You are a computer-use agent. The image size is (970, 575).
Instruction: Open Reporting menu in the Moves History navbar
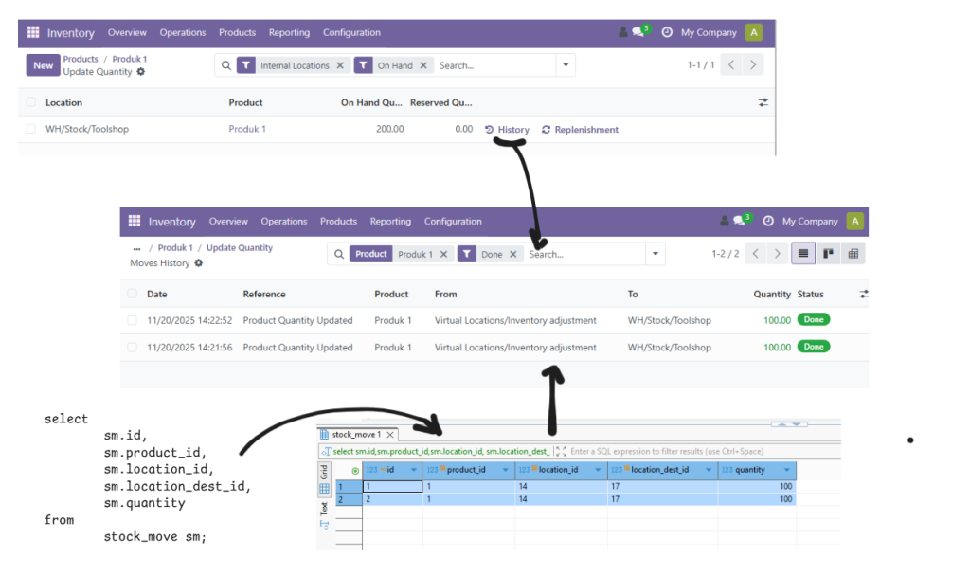point(390,222)
